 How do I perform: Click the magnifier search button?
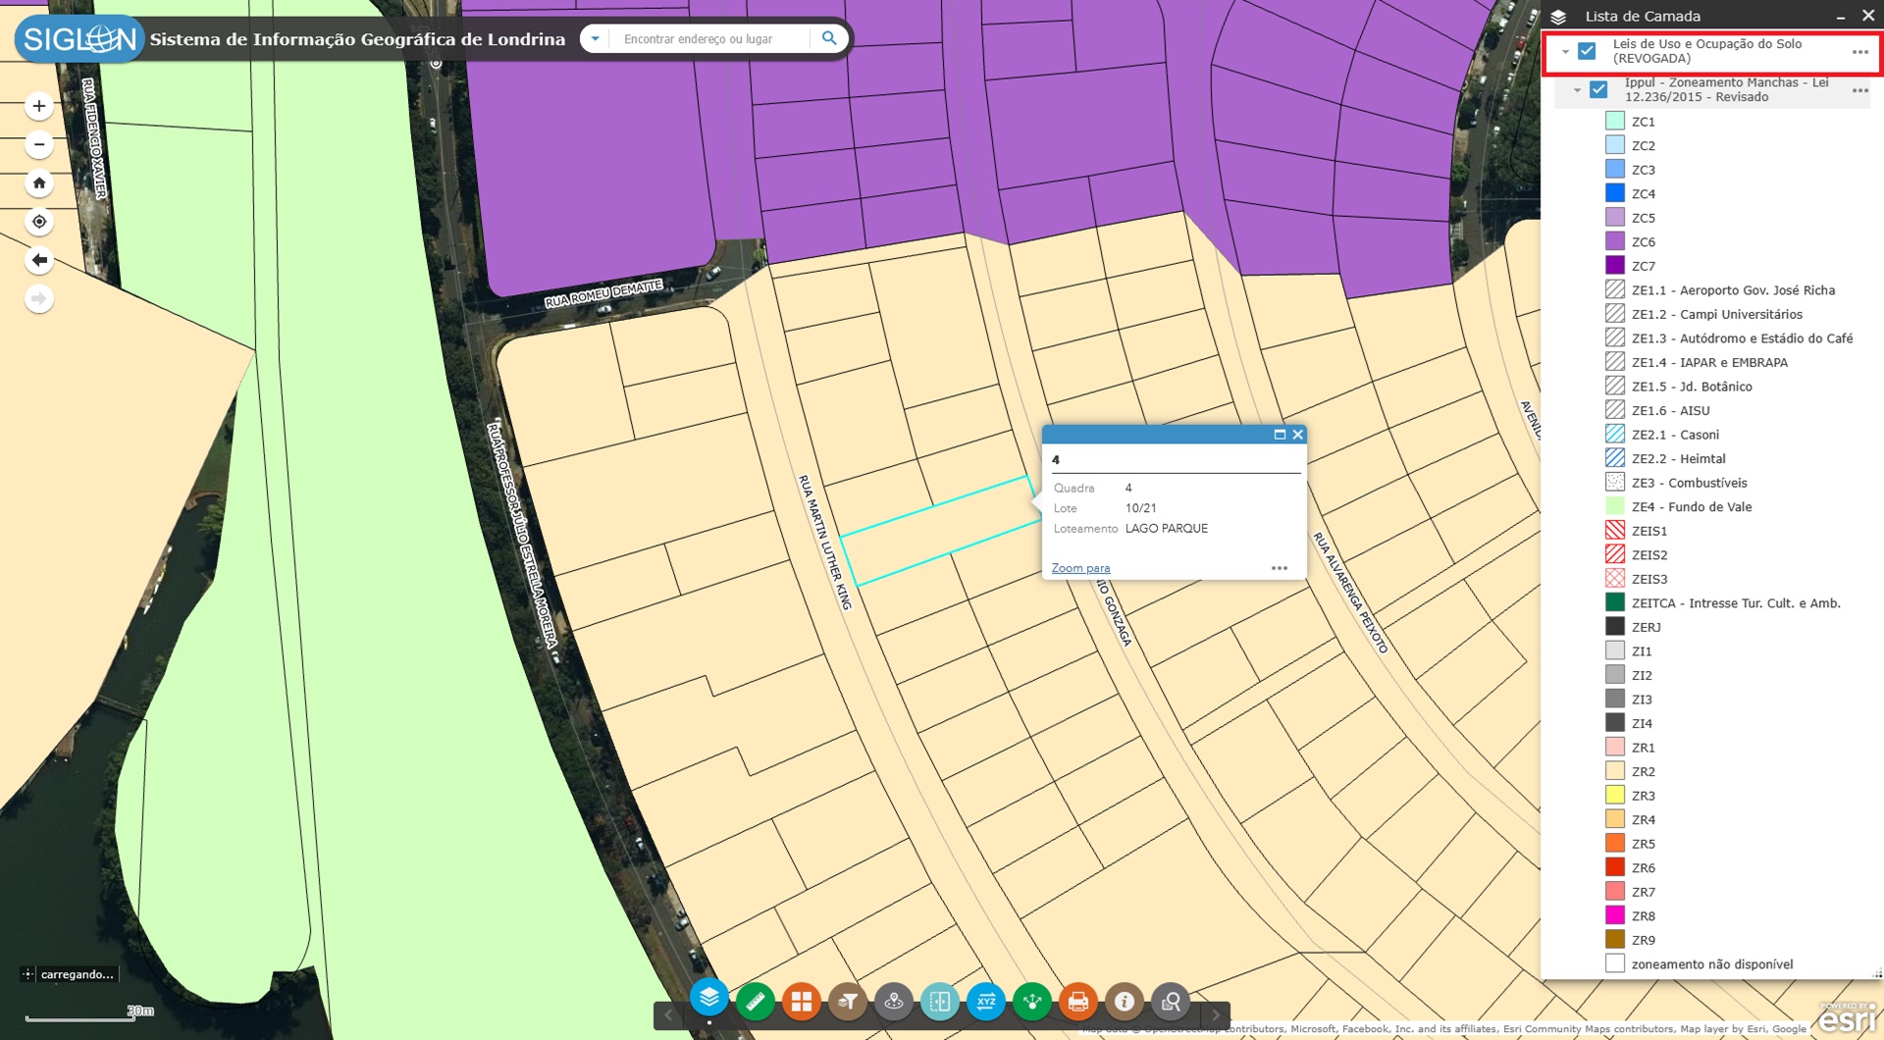(829, 38)
